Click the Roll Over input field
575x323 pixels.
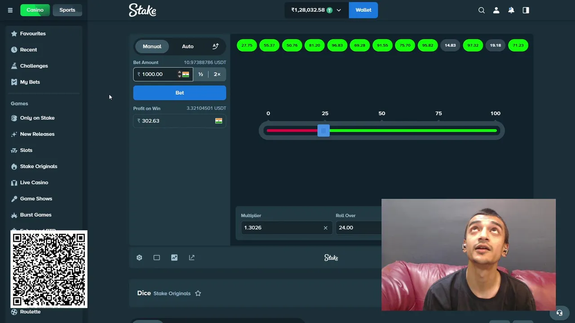(x=358, y=227)
